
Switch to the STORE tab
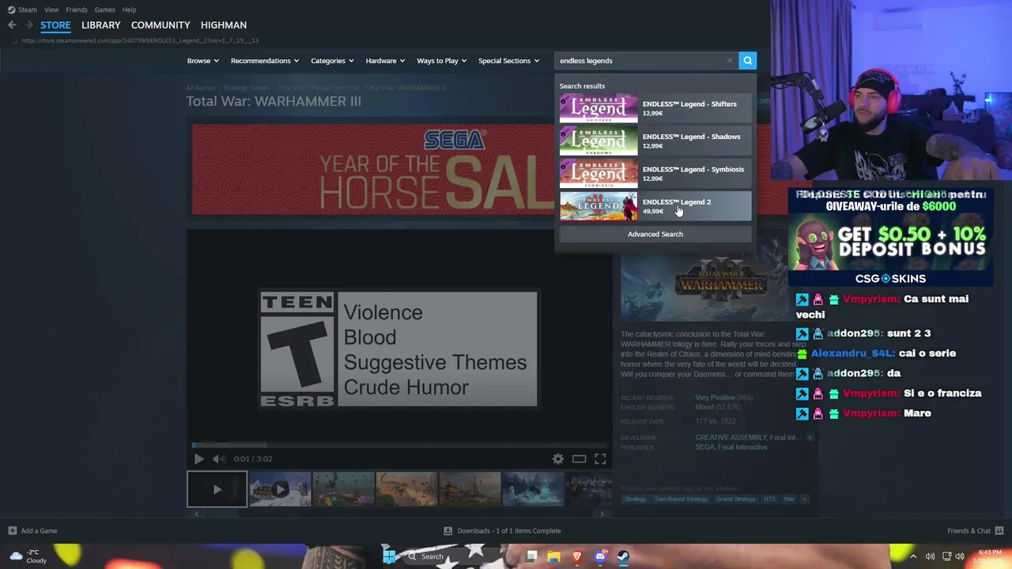(55, 25)
